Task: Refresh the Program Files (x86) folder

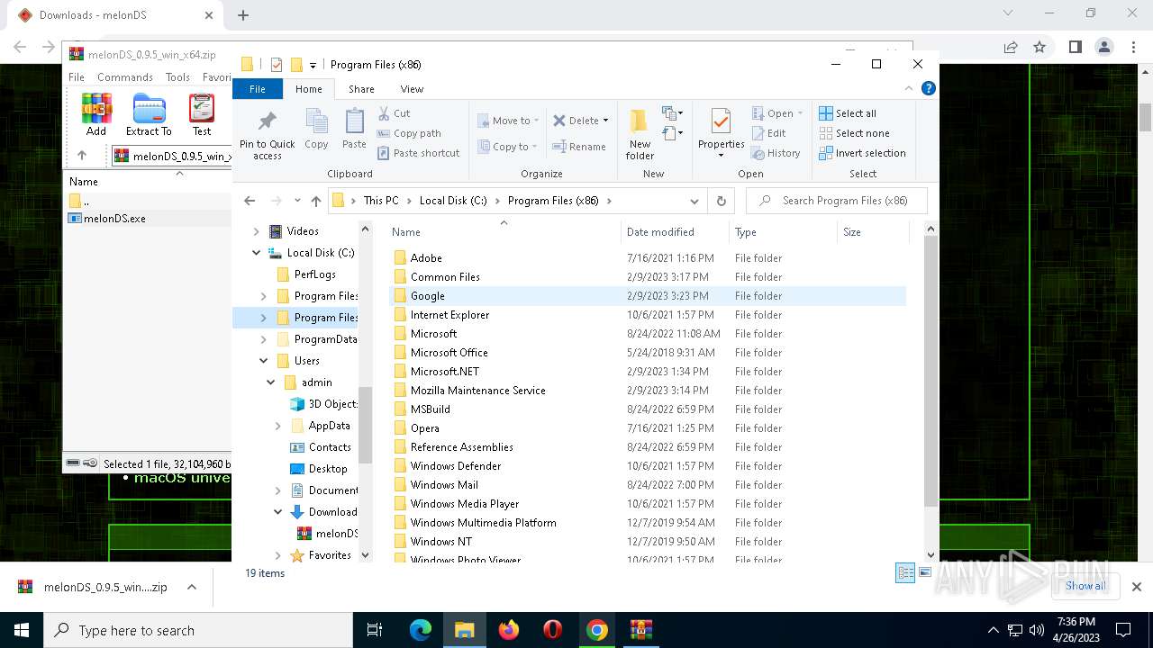Action: (721, 201)
